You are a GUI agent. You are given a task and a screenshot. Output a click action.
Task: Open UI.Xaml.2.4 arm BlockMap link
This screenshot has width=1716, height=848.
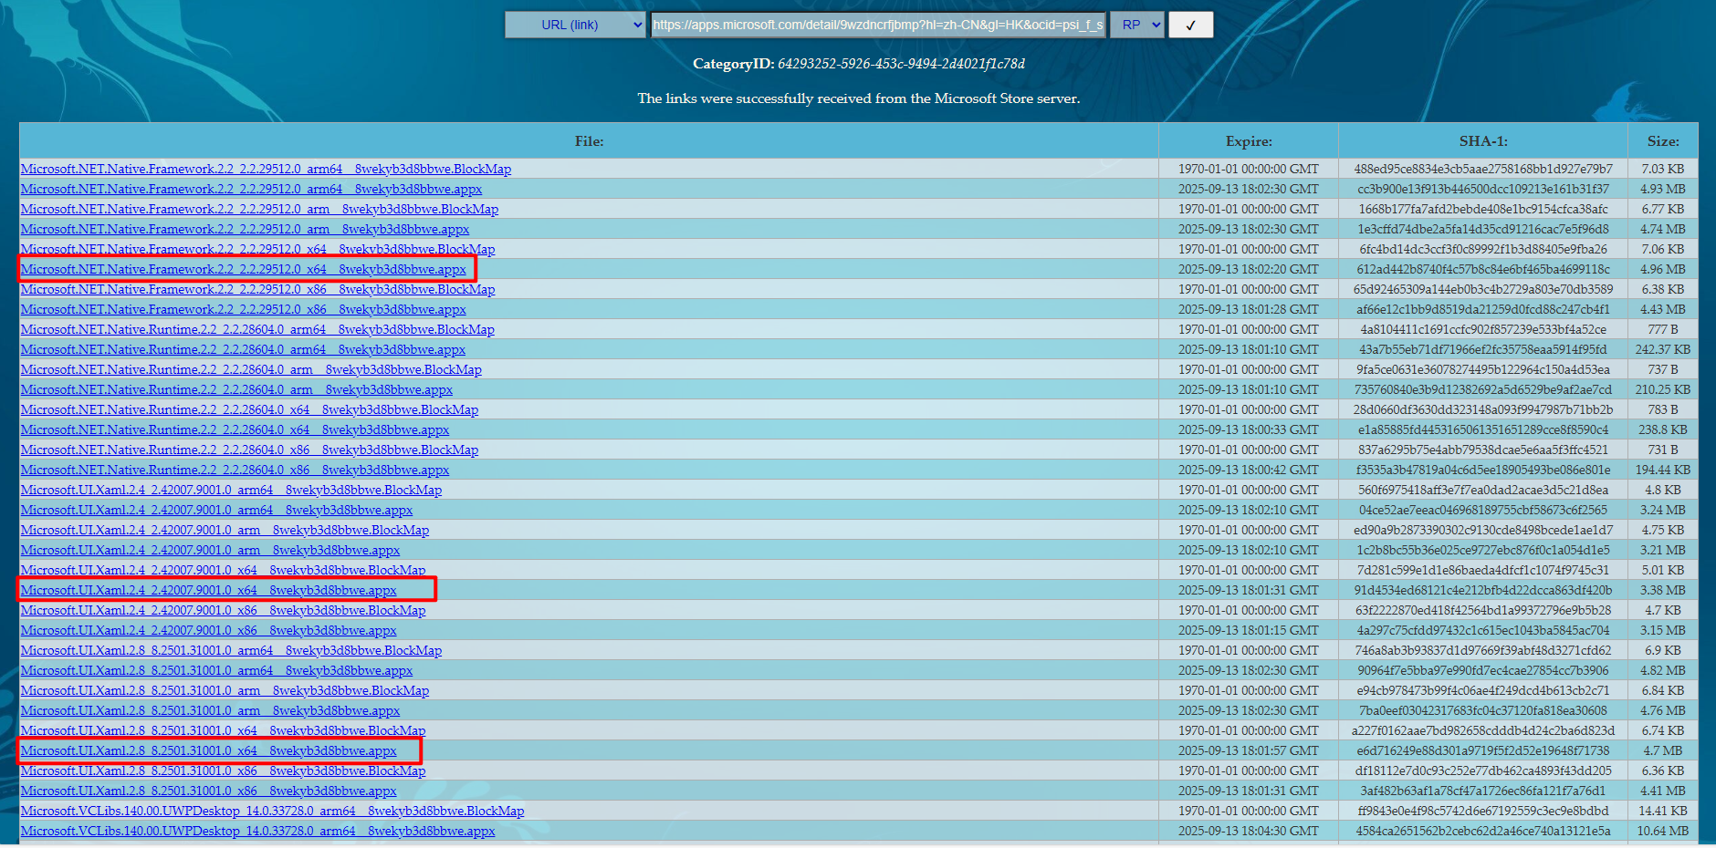[225, 530]
